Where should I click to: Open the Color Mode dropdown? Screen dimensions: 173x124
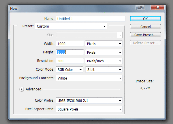coord(69,70)
